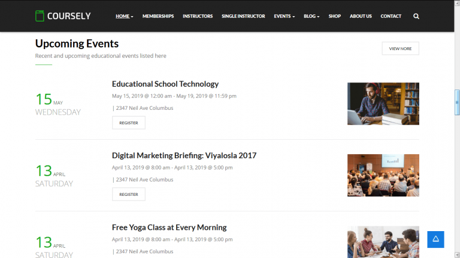Expand the Events dropdown menu
The width and height of the screenshot is (460, 258).
(285, 16)
